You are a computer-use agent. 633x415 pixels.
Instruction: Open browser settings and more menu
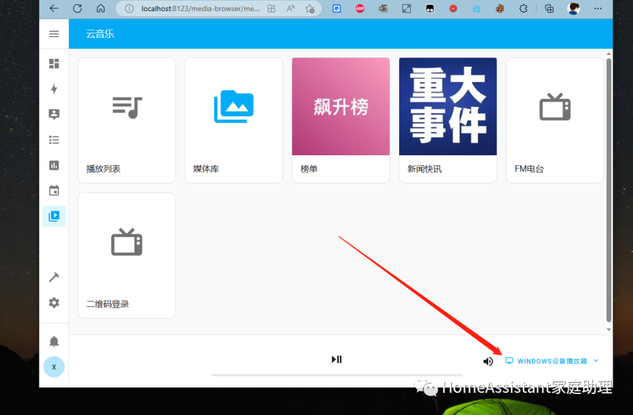[x=598, y=8]
